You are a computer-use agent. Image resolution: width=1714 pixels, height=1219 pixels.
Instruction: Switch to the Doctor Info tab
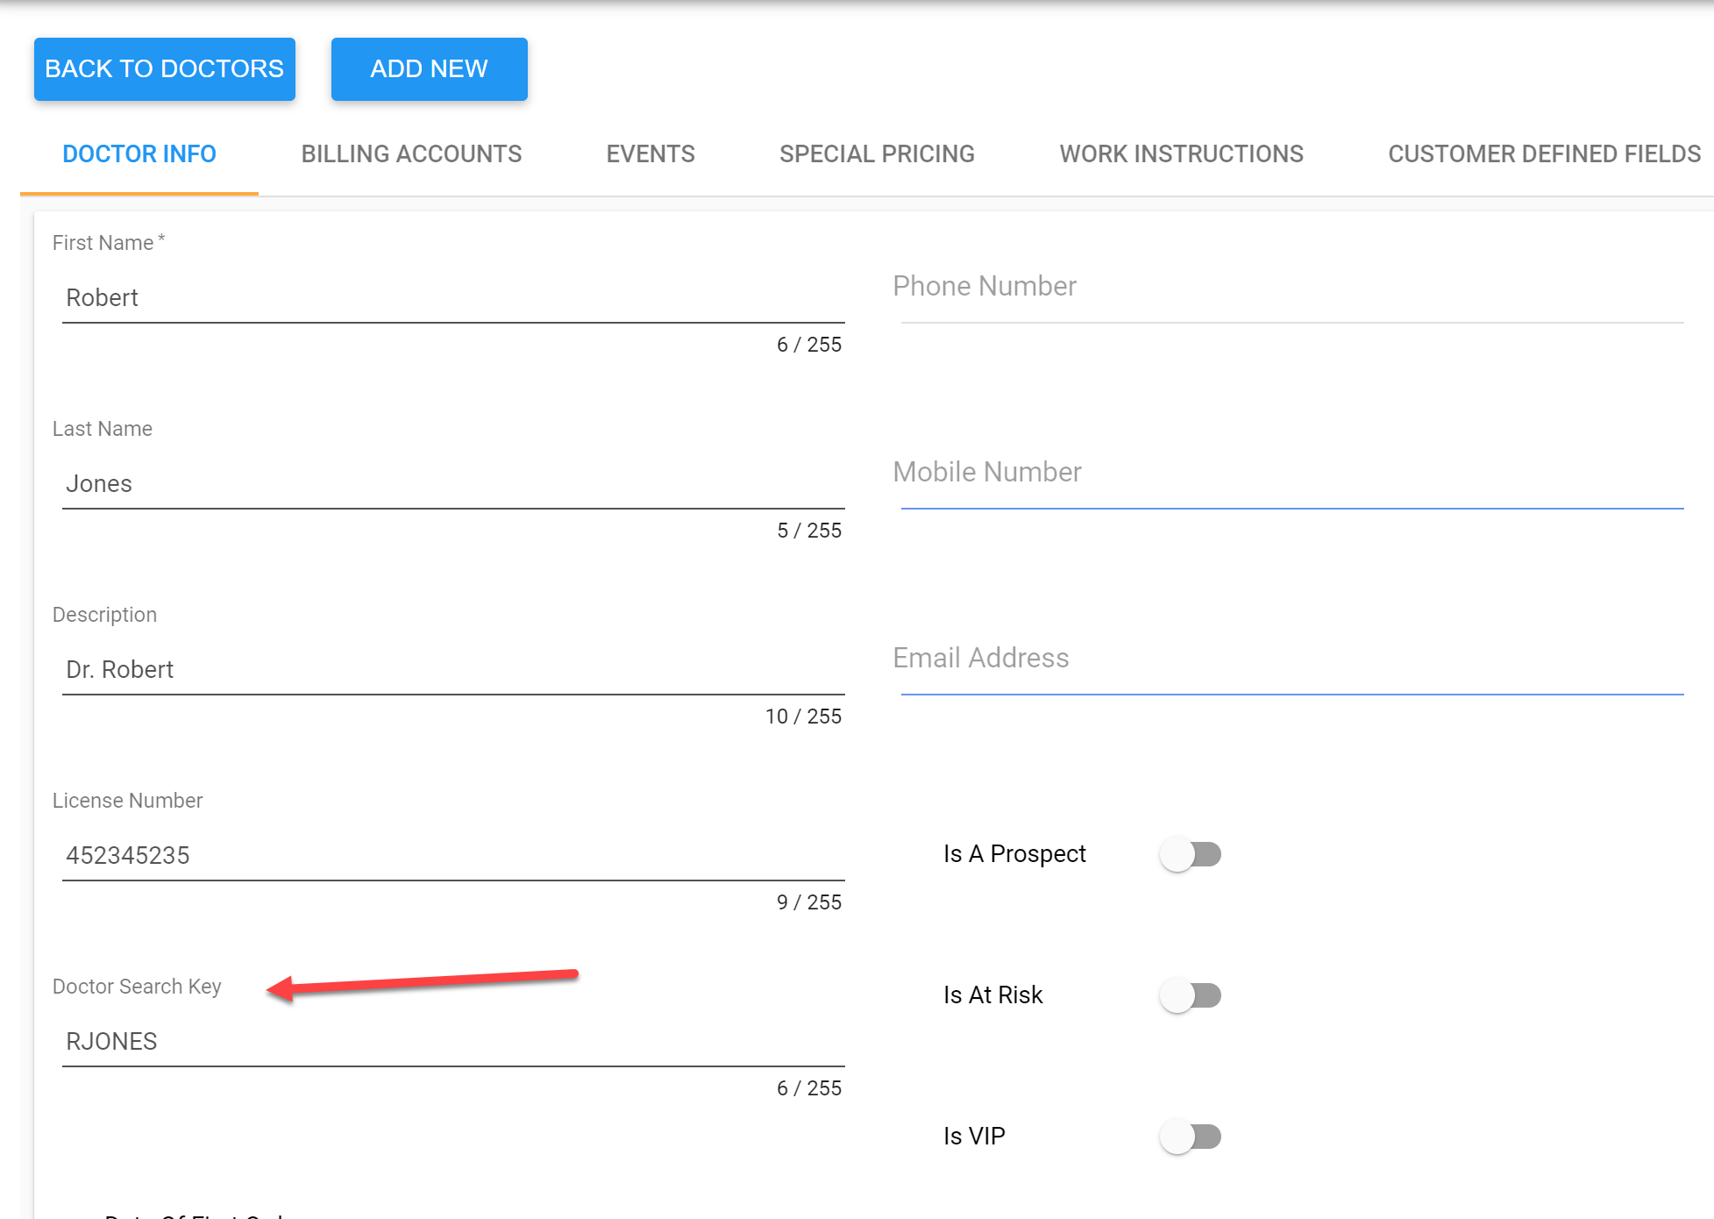tap(139, 154)
